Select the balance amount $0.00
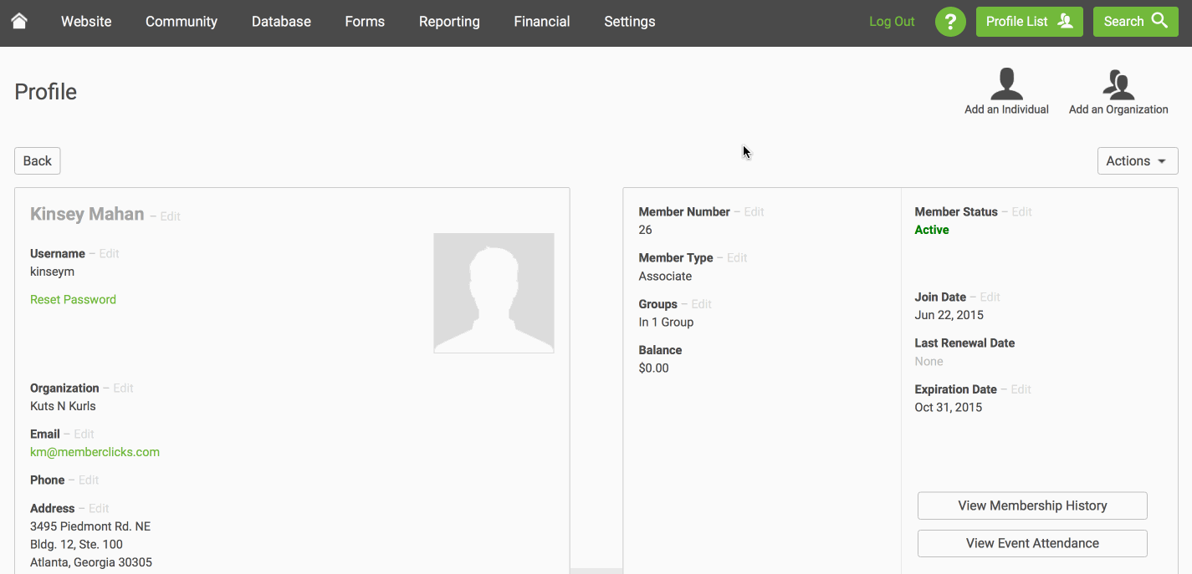This screenshot has height=574, width=1192. tap(653, 368)
